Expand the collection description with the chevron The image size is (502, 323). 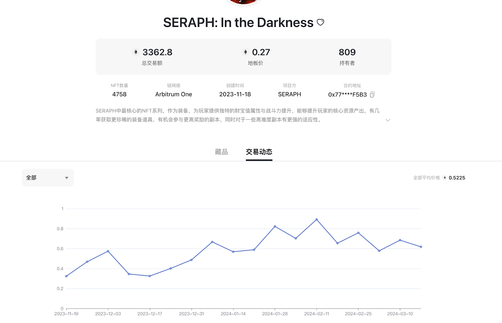point(388,120)
